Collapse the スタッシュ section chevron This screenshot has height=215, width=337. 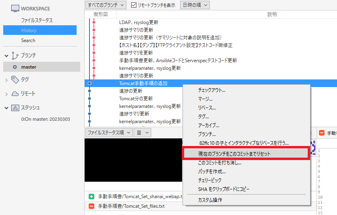click(x=6, y=108)
